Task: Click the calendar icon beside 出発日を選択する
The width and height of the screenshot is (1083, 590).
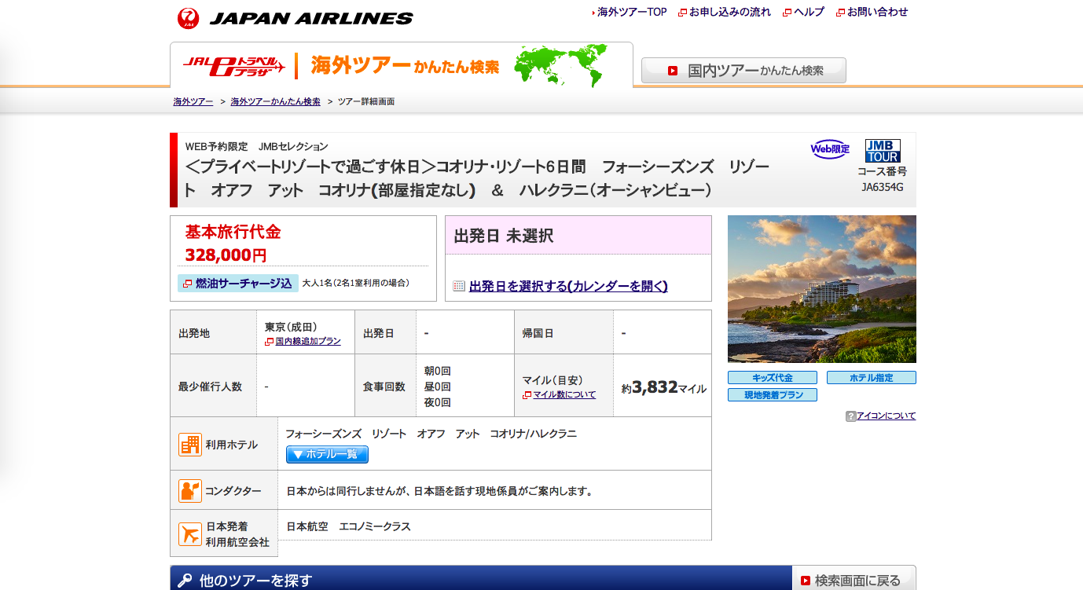Action: 460,287
